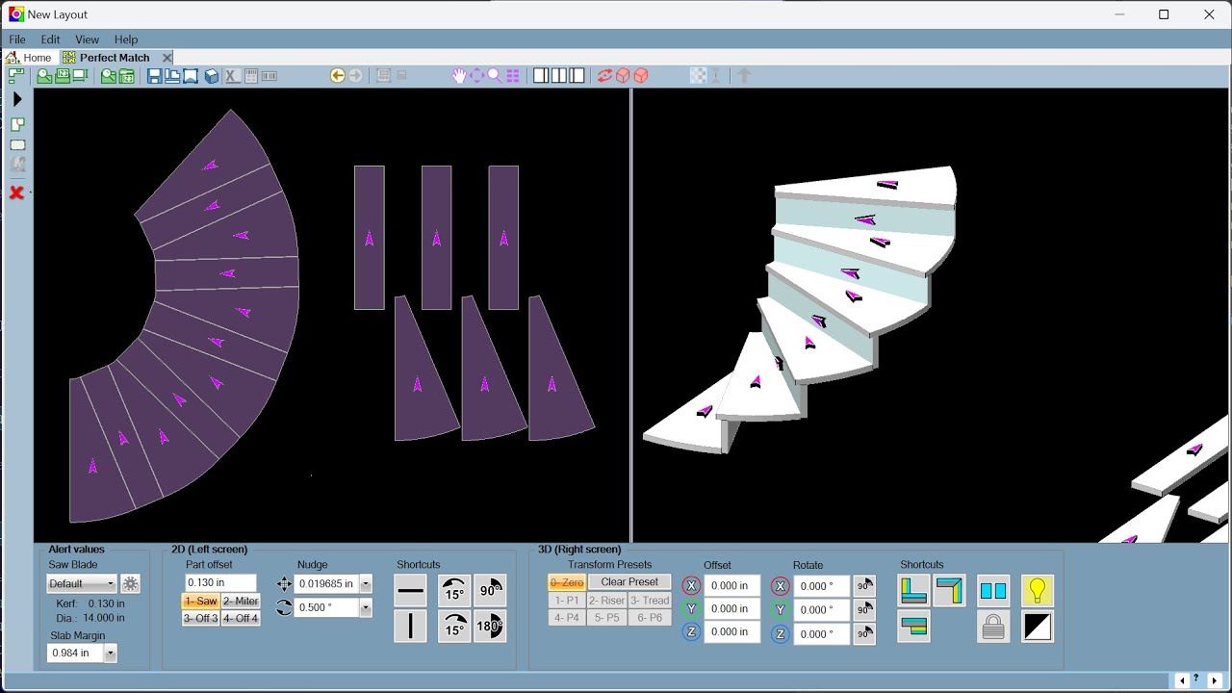This screenshot has width=1232, height=693.
Task: Click the status bar left scroll arrow
Action: click(x=1183, y=681)
